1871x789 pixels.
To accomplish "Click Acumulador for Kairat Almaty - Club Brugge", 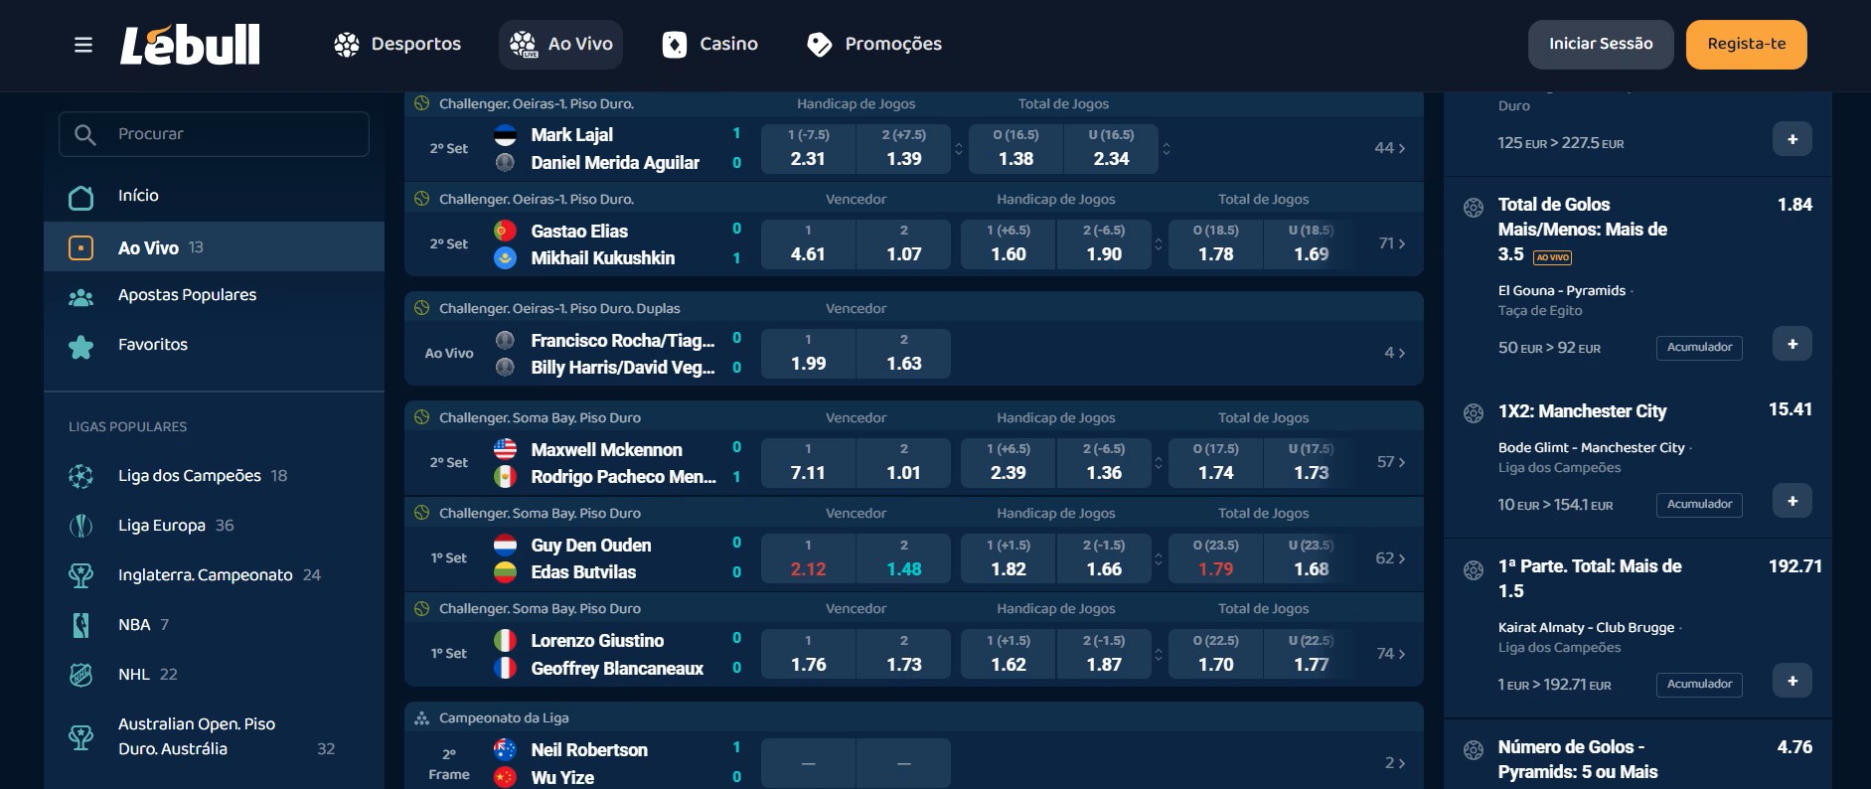I will pos(1699,685).
